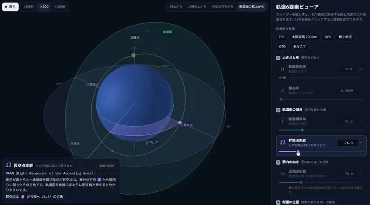The image size is (370, 205).
Task: Click the section 3 number badge
Action: coord(278,162)
